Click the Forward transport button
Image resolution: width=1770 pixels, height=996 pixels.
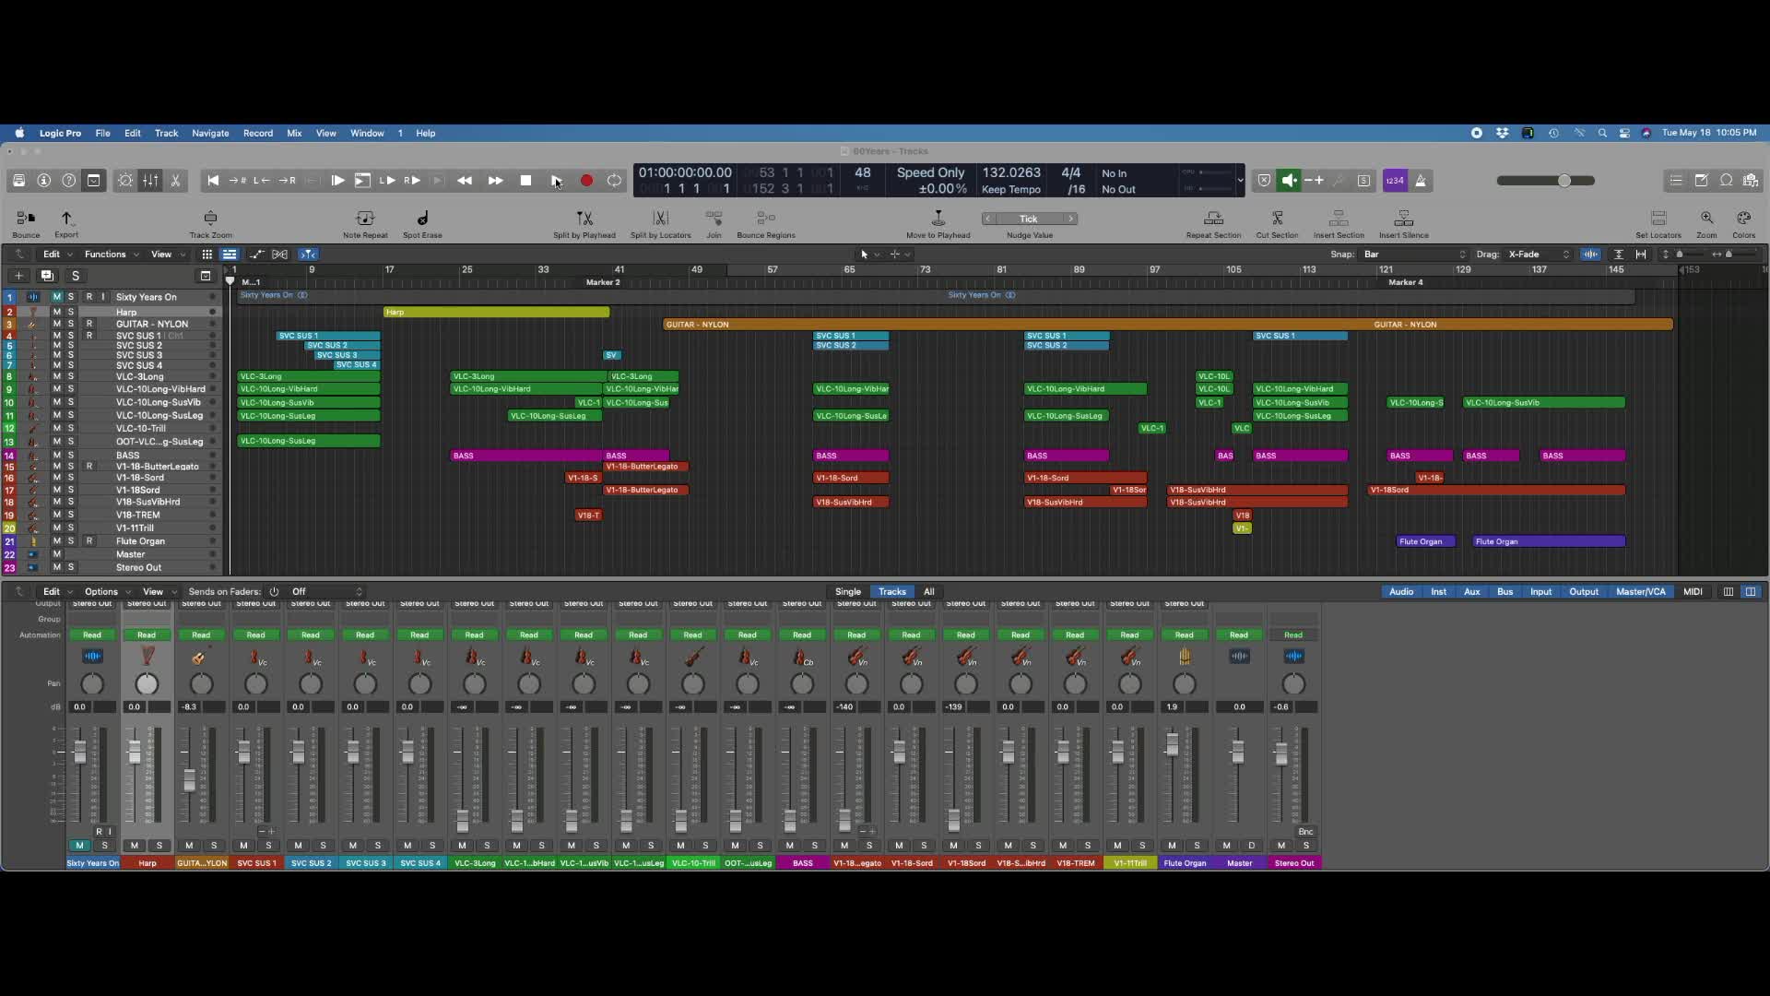click(495, 181)
